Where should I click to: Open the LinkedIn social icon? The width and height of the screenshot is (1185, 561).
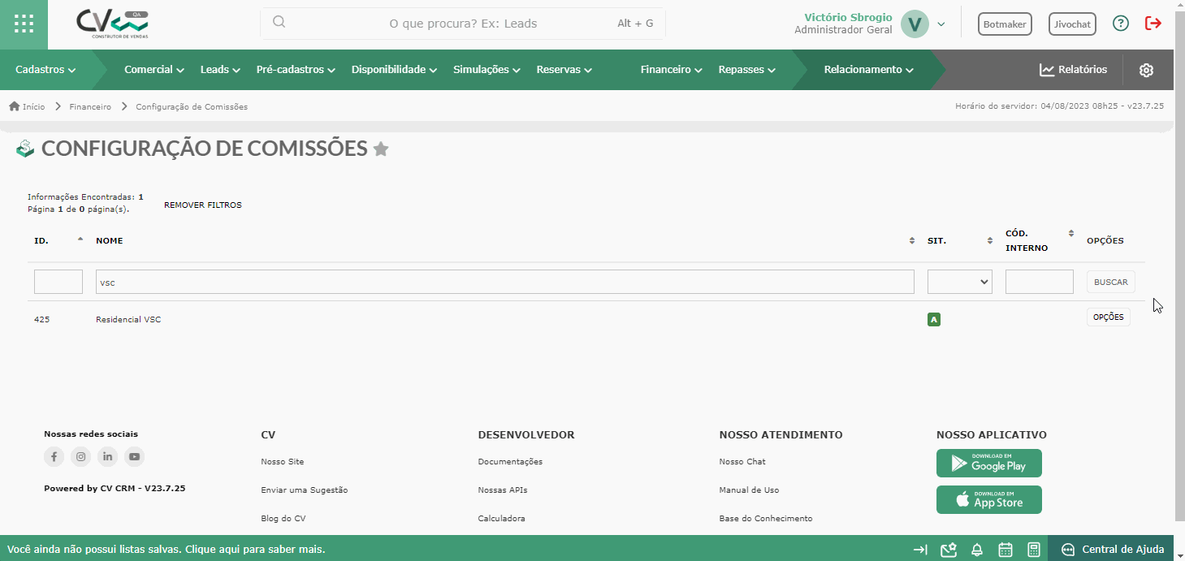point(107,457)
